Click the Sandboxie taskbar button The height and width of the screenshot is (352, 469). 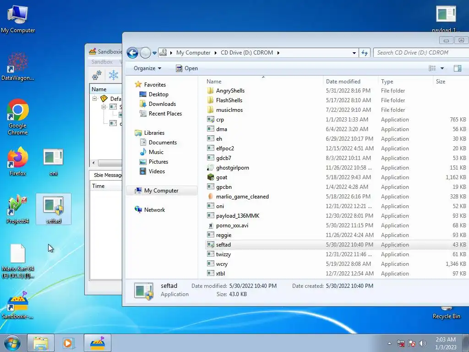coord(98,343)
